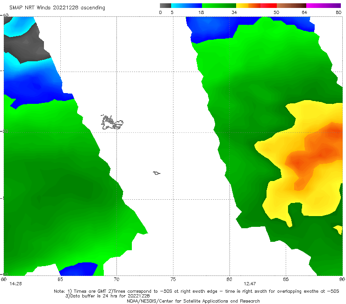Click the brown segment of the color scale
Screen dimensions: 346x304
[x=291, y=6]
